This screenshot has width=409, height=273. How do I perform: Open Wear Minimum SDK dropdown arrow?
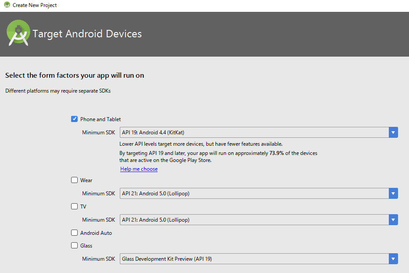tap(393, 194)
